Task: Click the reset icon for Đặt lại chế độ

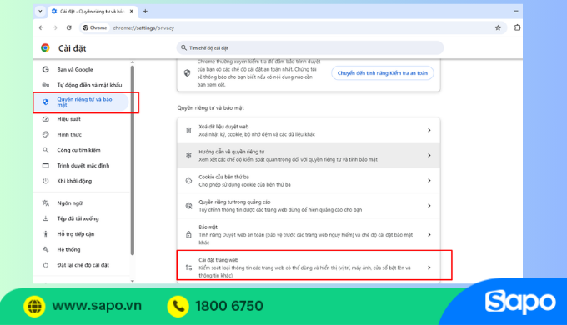Action: [x=46, y=265]
